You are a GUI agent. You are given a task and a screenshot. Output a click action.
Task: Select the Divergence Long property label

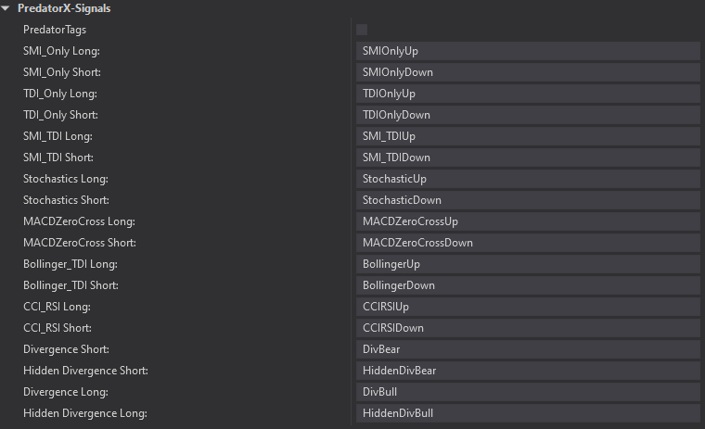[66, 392]
